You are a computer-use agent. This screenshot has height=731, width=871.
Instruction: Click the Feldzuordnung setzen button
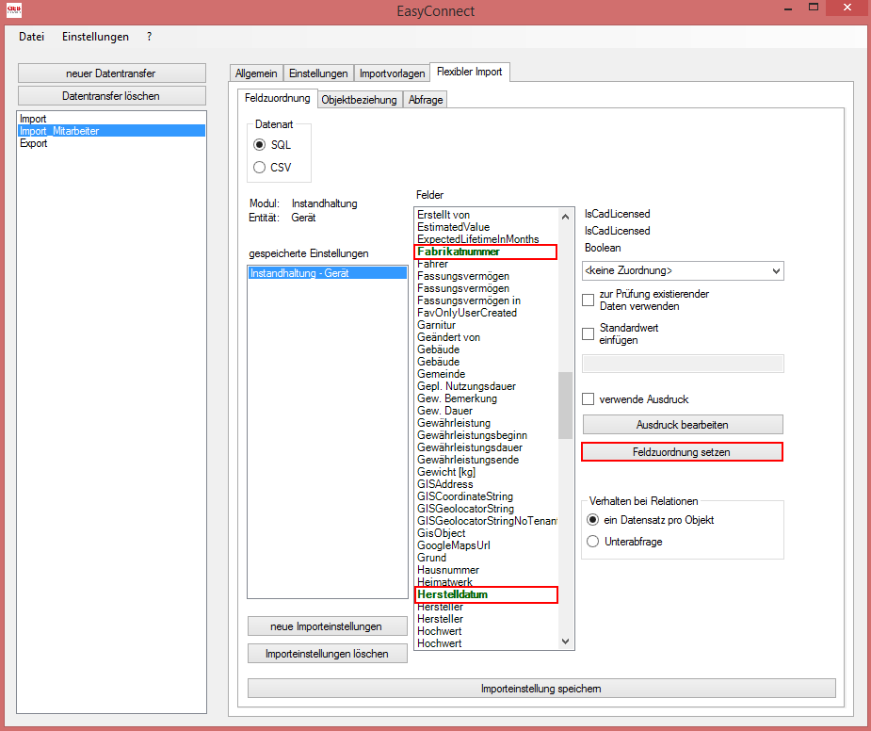click(682, 451)
